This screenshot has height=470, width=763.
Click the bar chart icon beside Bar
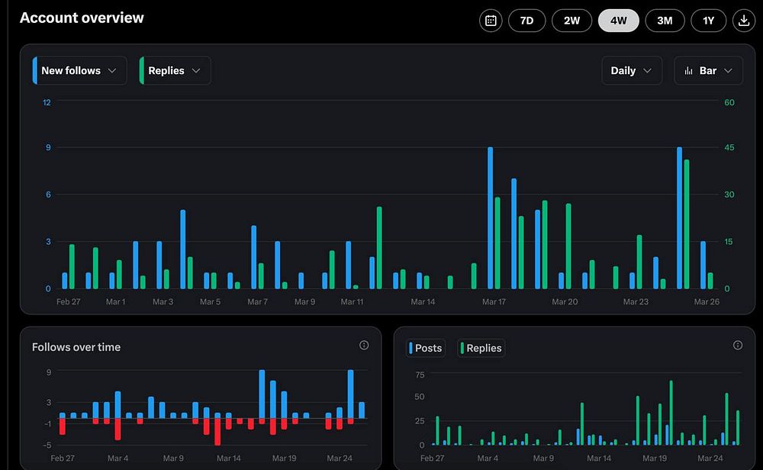pyautogui.click(x=688, y=71)
